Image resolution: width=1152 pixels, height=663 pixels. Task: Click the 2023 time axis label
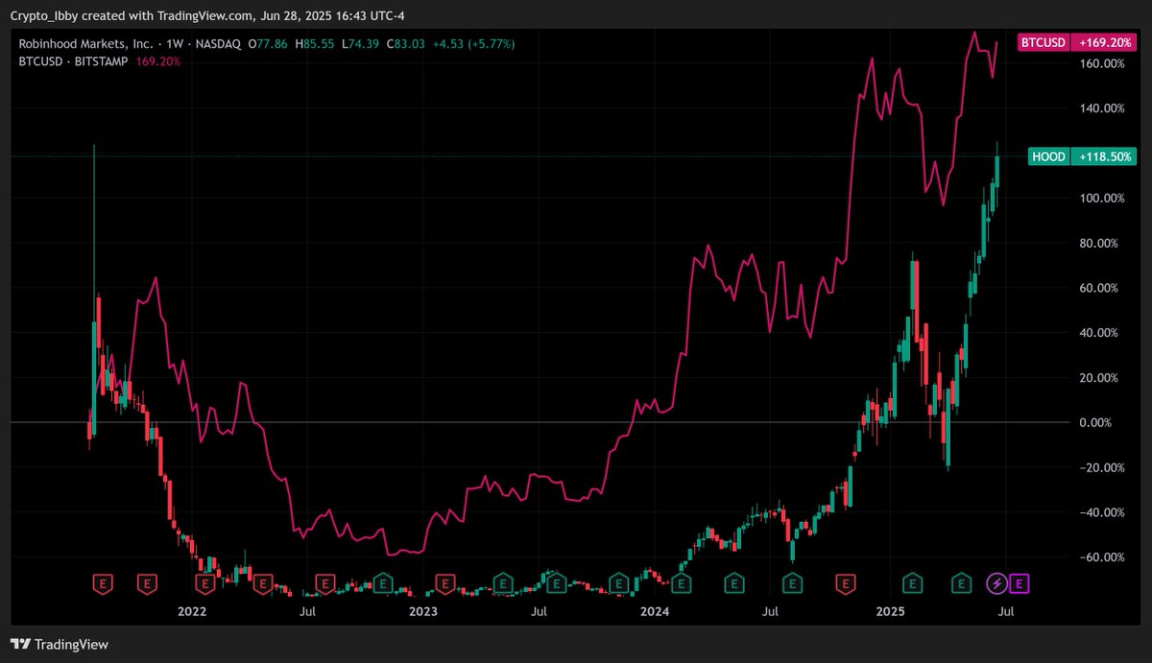(423, 610)
